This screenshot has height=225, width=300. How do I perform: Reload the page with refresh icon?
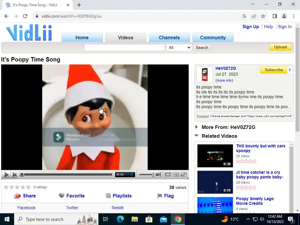25,16
